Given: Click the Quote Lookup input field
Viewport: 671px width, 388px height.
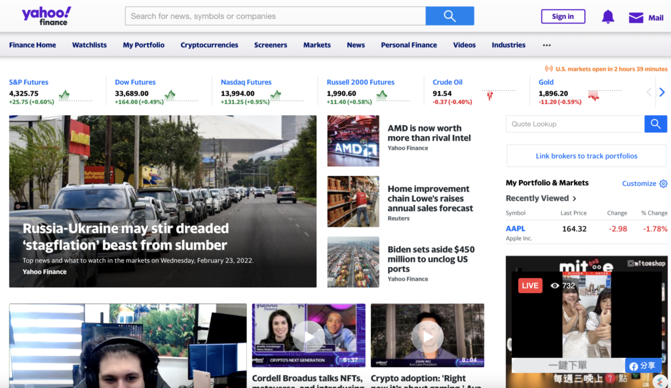Looking at the screenshot, I should (575, 124).
